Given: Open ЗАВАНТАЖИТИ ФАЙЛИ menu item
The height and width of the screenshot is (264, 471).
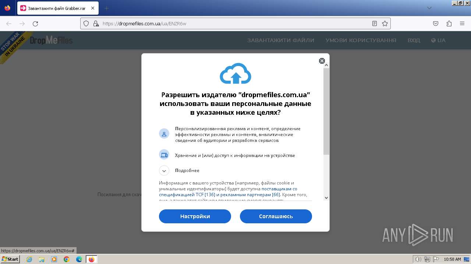Looking at the screenshot, I should click(281, 40).
